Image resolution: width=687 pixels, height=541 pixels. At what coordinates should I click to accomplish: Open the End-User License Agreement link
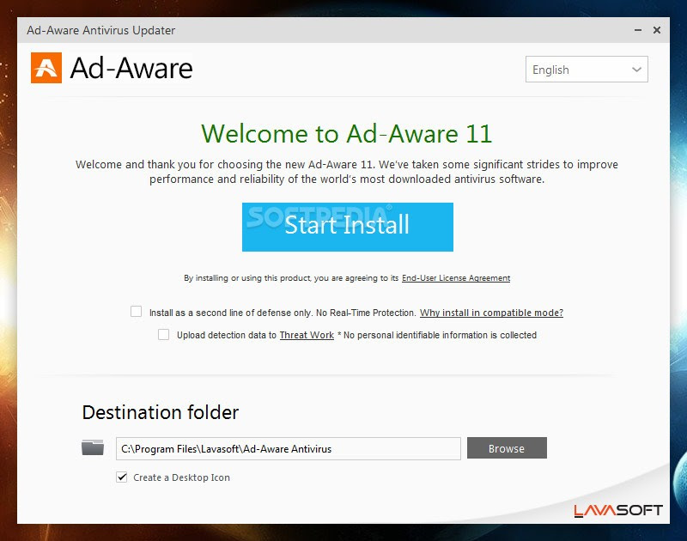456,278
